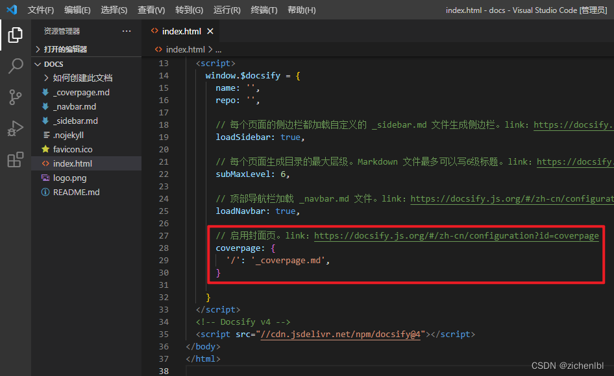Click the '_coverpage.md' string on line 29
The height and width of the screenshot is (376, 614).
pyautogui.click(x=288, y=260)
